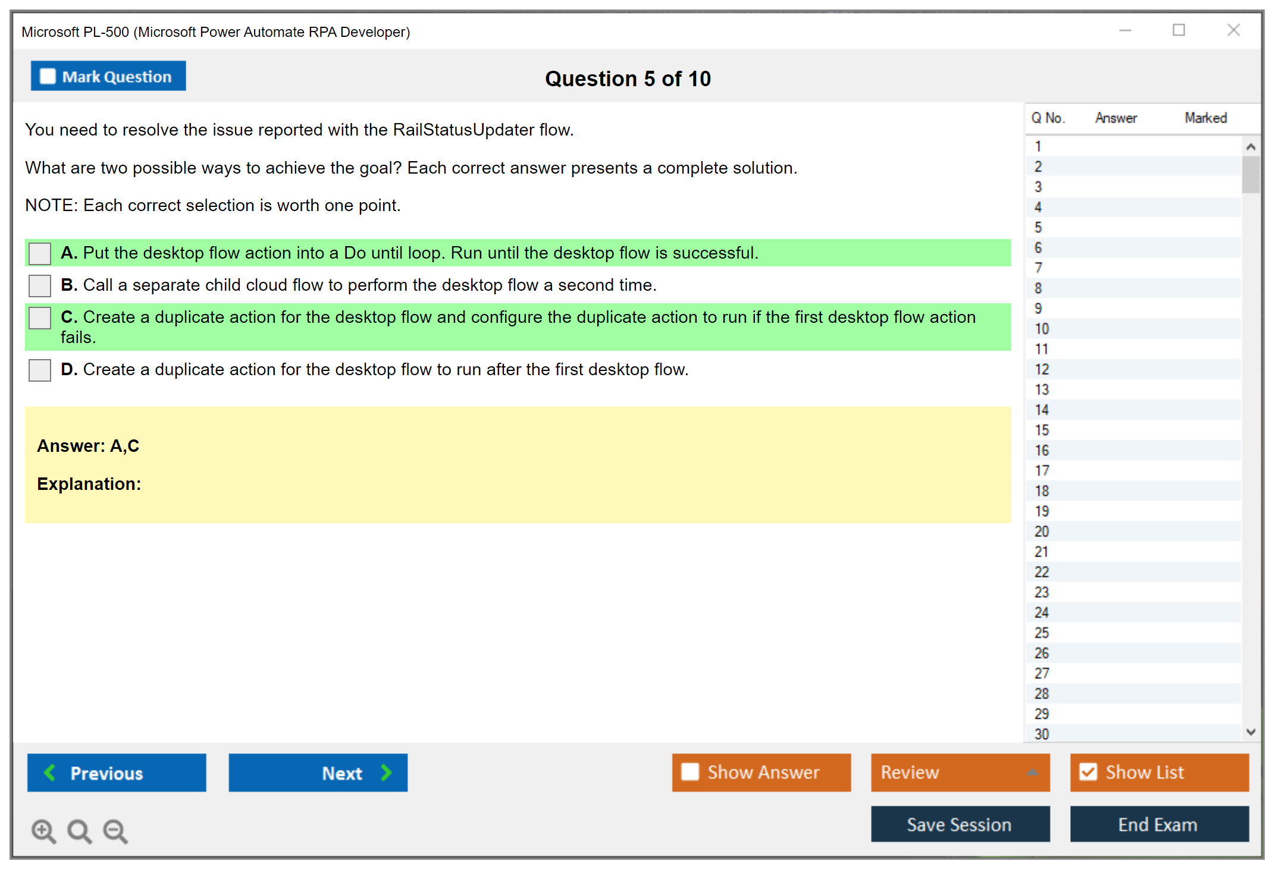Click the zoom in magnifier icon
1279x874 pixels.
coord(43,831)
